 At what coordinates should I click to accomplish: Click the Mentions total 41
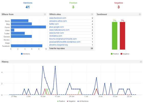point(28,7)
